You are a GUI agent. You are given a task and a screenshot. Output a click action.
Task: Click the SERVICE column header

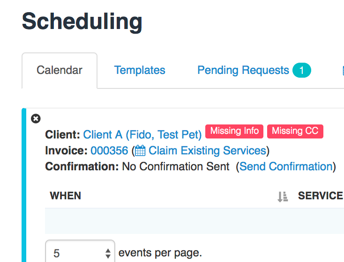point(321,196)
